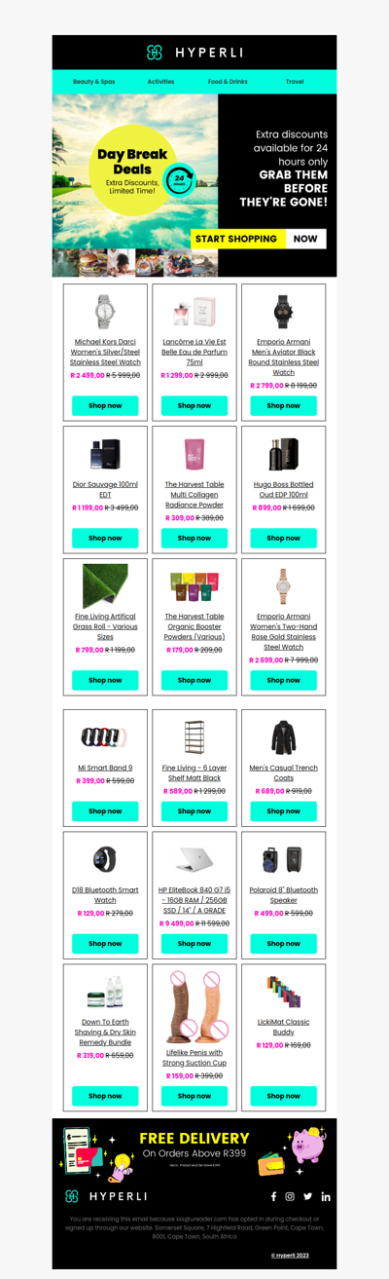Open the Beauty & Spas category
Screen dimensions: 389x1279
coord(93,82)
